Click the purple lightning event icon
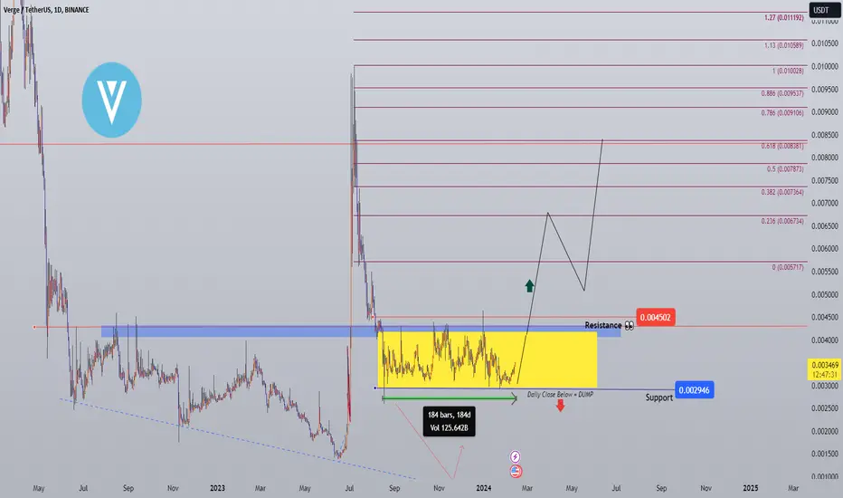Image resolution: width=843 pixels, height=498 pixels. pos(515,456)
